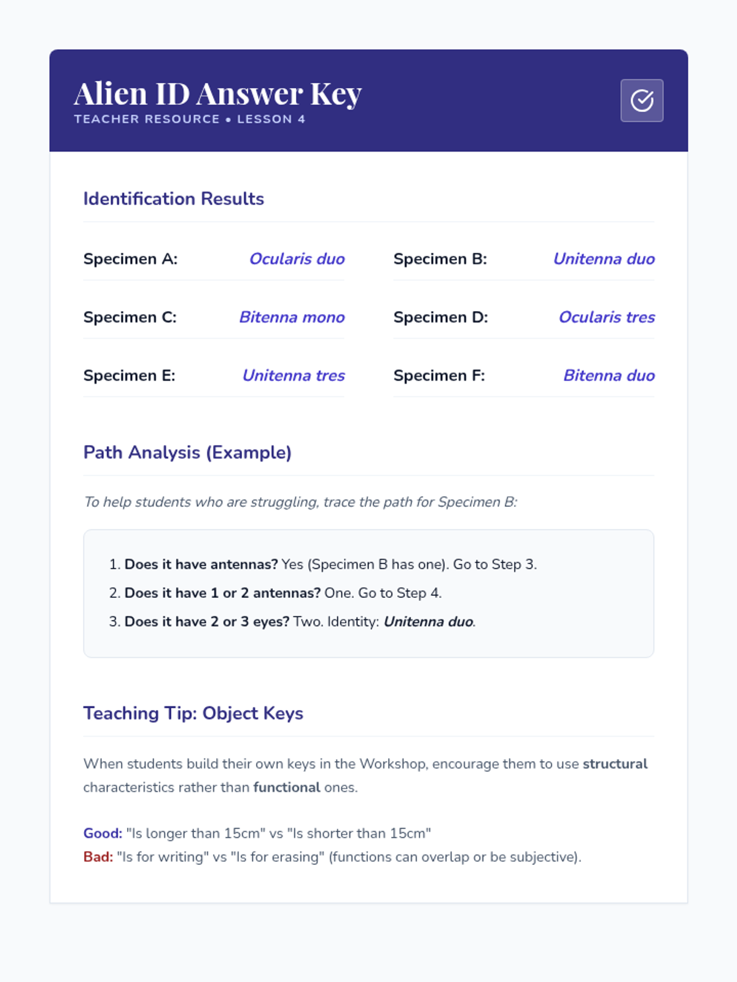Click the Good example label
Screen dimensions: 737x982
tap(103, 833)
